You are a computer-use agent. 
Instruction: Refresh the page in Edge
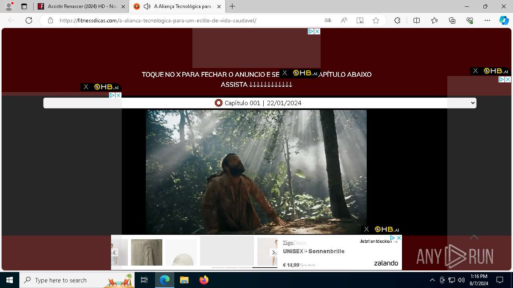click(29, 20)
